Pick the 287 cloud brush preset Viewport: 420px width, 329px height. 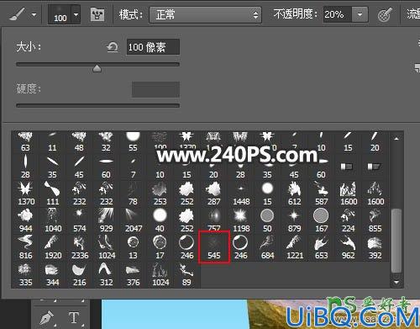[x=213, y=194]
